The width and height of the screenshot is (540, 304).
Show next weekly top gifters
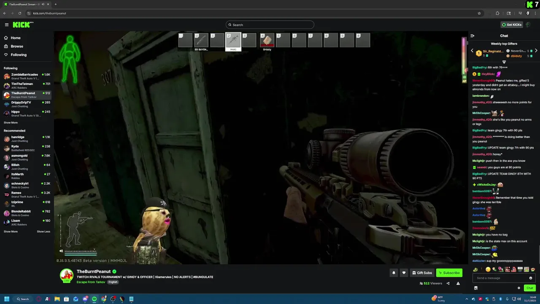click(536, 51)
